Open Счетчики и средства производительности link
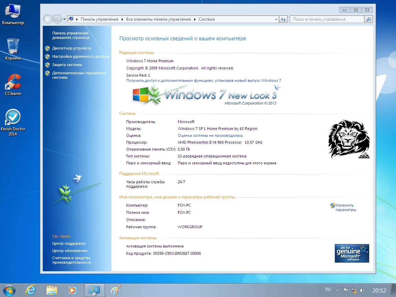Screen dimensions: 396x297 pyautogui.click(x=71, y=260)
